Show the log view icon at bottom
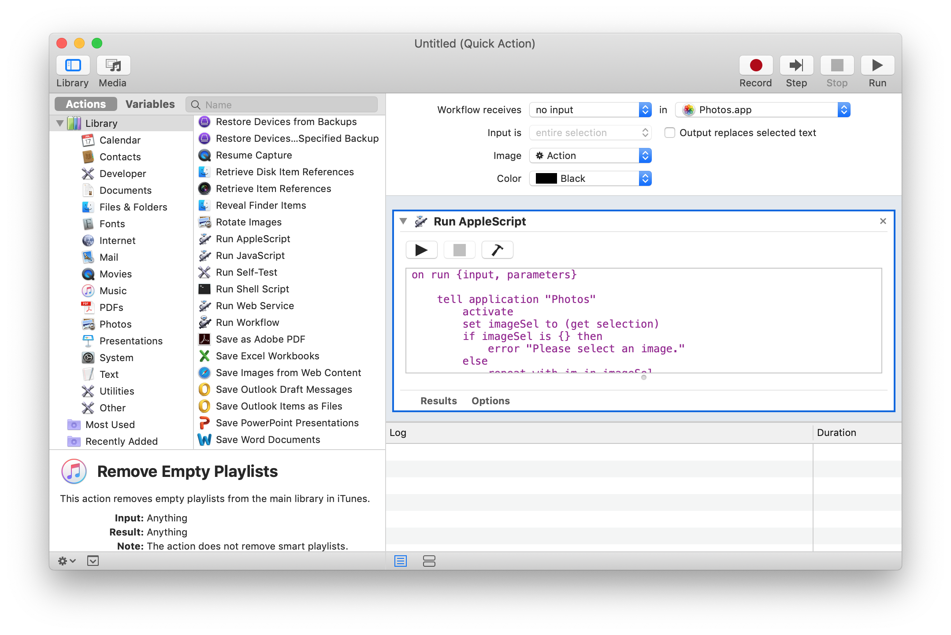The height and width of the screenshot is (635, 951). pyautogui.click(x=400, y=561)
